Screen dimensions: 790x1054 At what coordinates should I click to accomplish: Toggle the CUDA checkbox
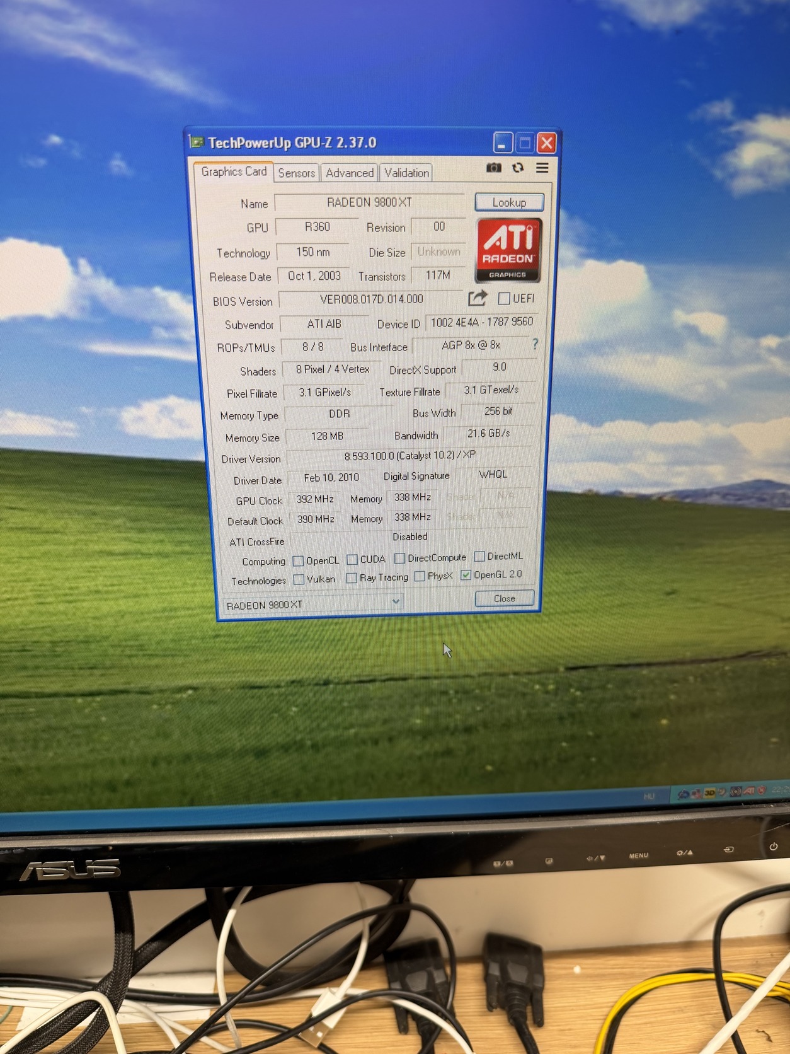click(352, 560)
